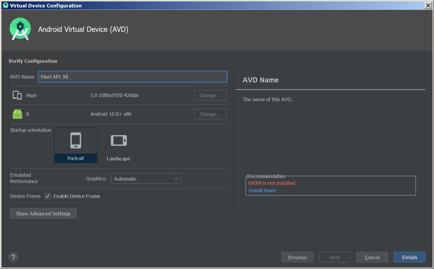
Task: Open the help question mark button
Action: (13, 257)
